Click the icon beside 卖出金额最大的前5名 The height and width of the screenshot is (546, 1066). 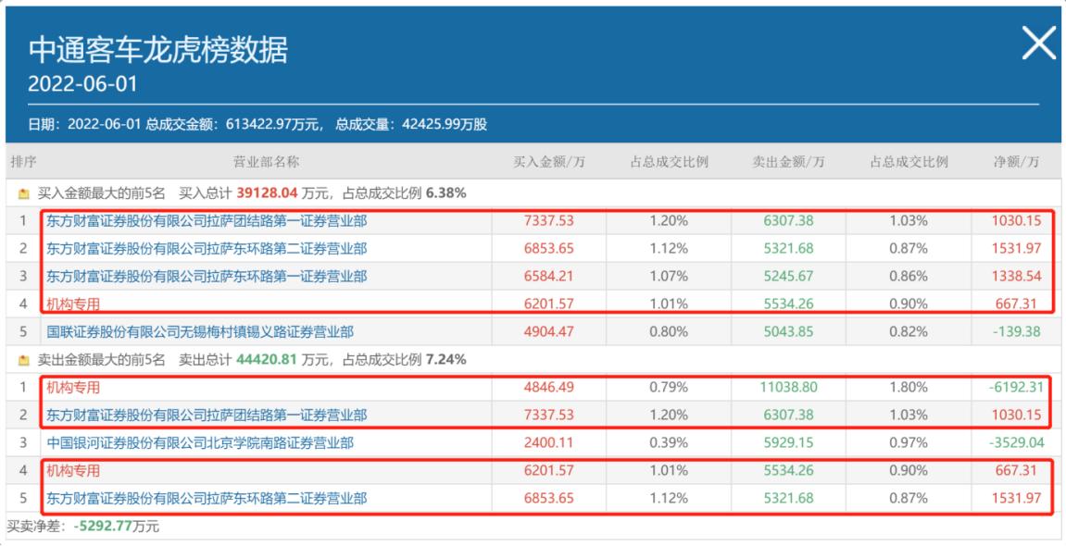click(x=24, y=360)
